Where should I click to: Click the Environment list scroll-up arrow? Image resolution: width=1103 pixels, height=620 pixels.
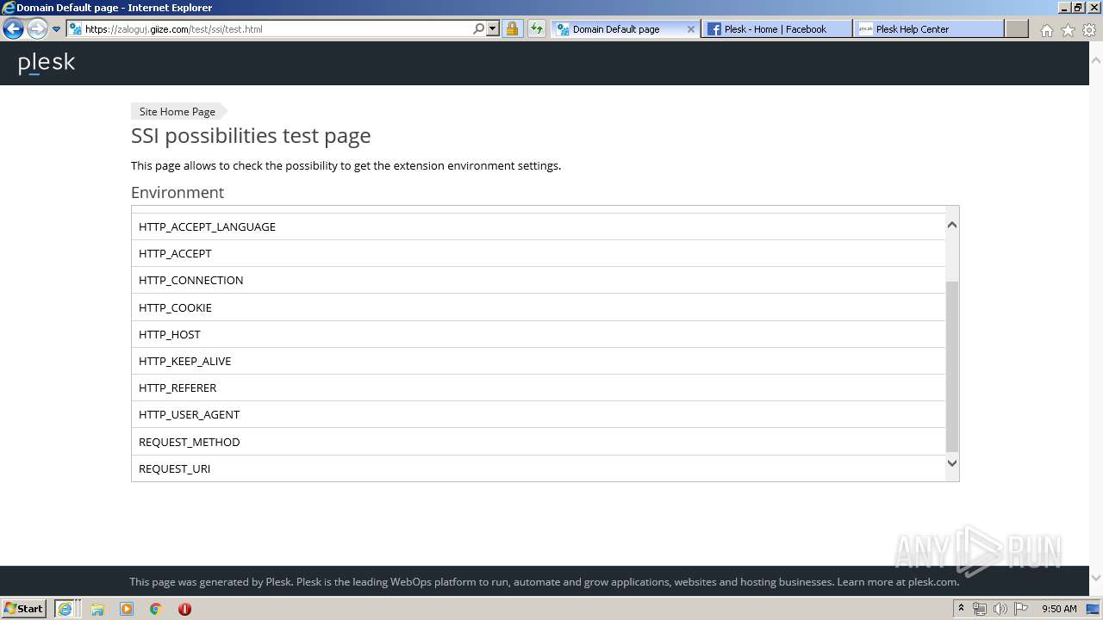952,225
